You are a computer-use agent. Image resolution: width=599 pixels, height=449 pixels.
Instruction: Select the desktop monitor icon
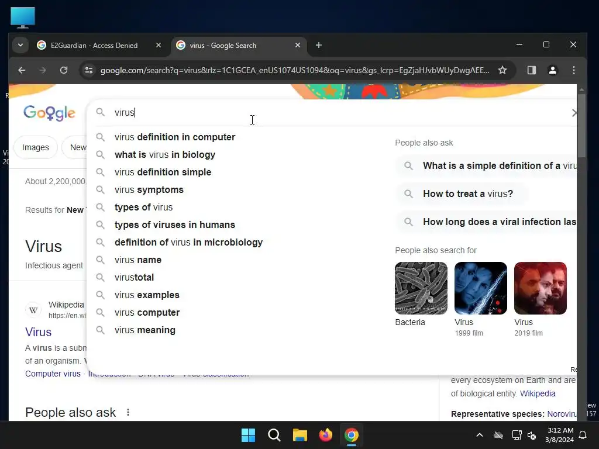tap(23, 18)
